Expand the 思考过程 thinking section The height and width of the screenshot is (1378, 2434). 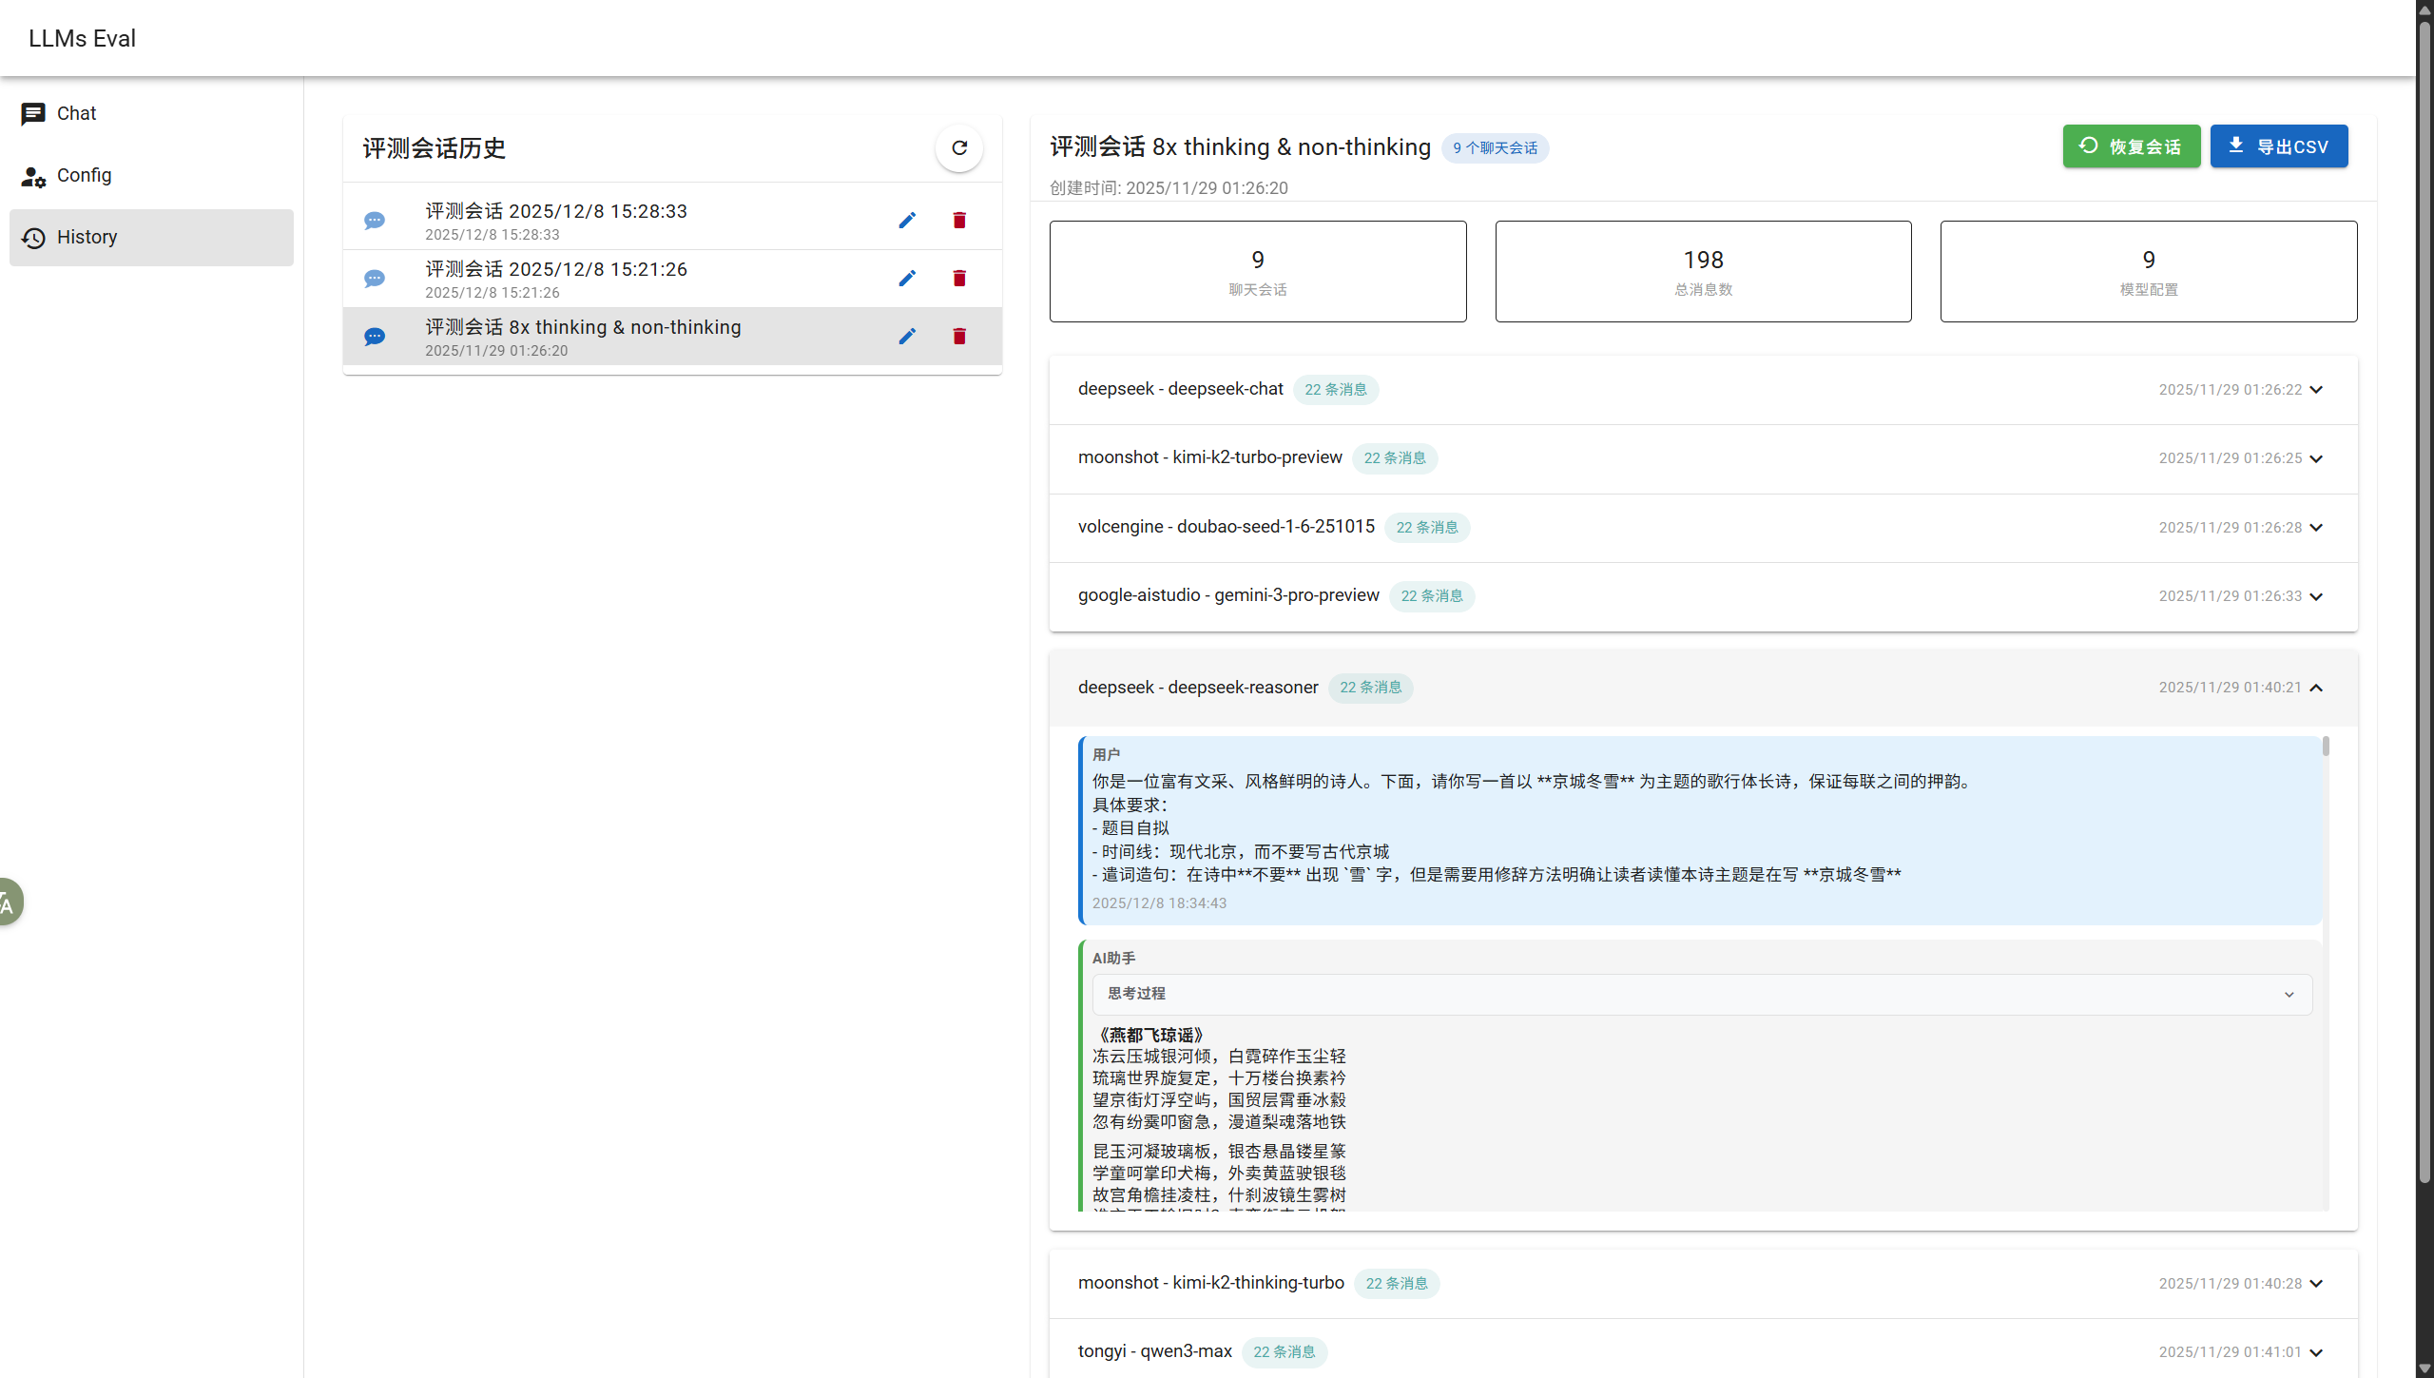pyautogui.click(x=2289, y=995)
